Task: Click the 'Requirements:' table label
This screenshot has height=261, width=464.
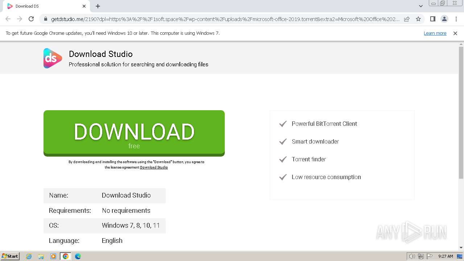Action: [70, 211]
